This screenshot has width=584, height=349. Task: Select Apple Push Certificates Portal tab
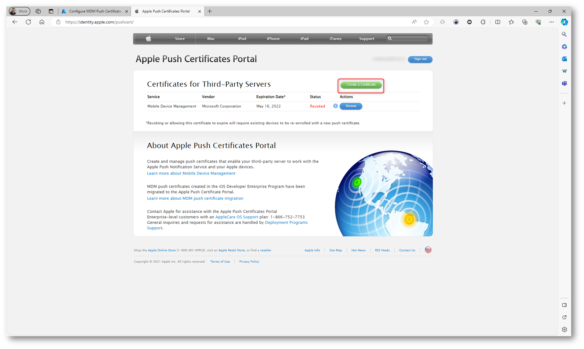[x=166, y=11]
